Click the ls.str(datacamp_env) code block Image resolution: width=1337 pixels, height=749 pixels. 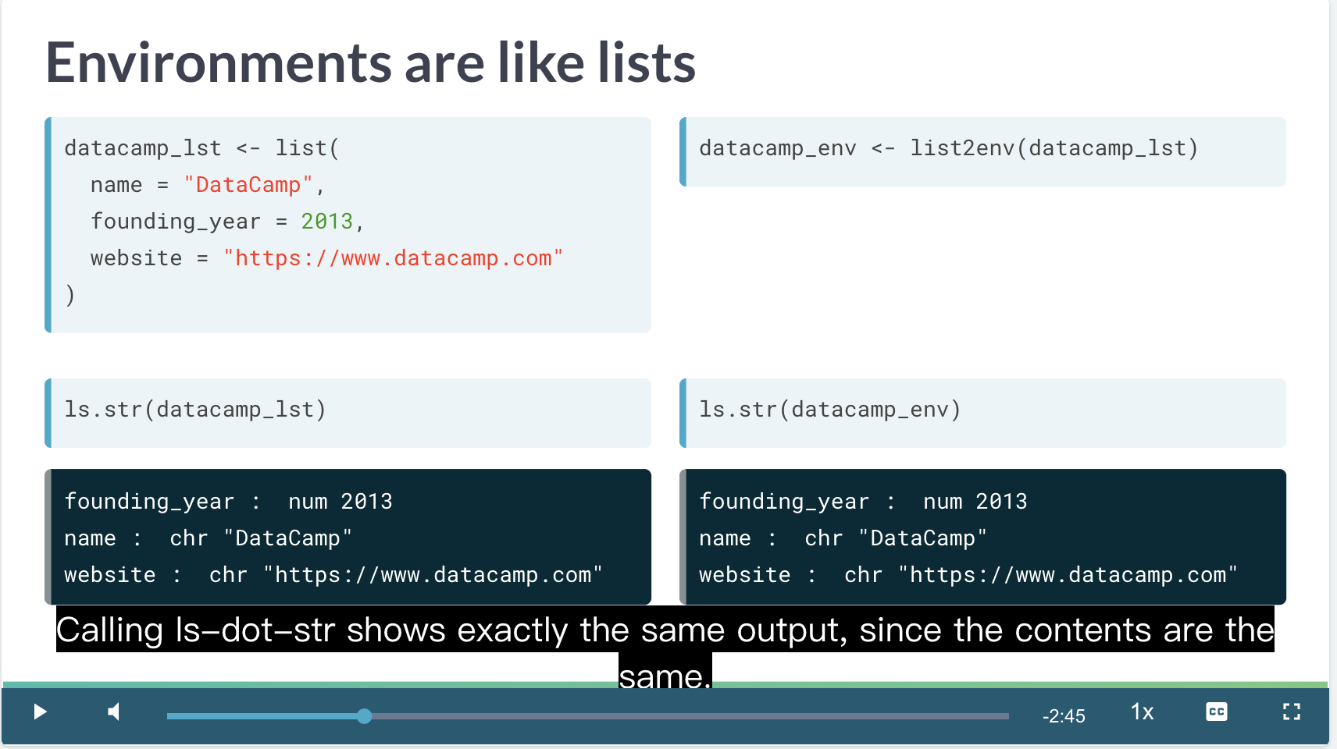pyautogui.click(x=982, y=413)
